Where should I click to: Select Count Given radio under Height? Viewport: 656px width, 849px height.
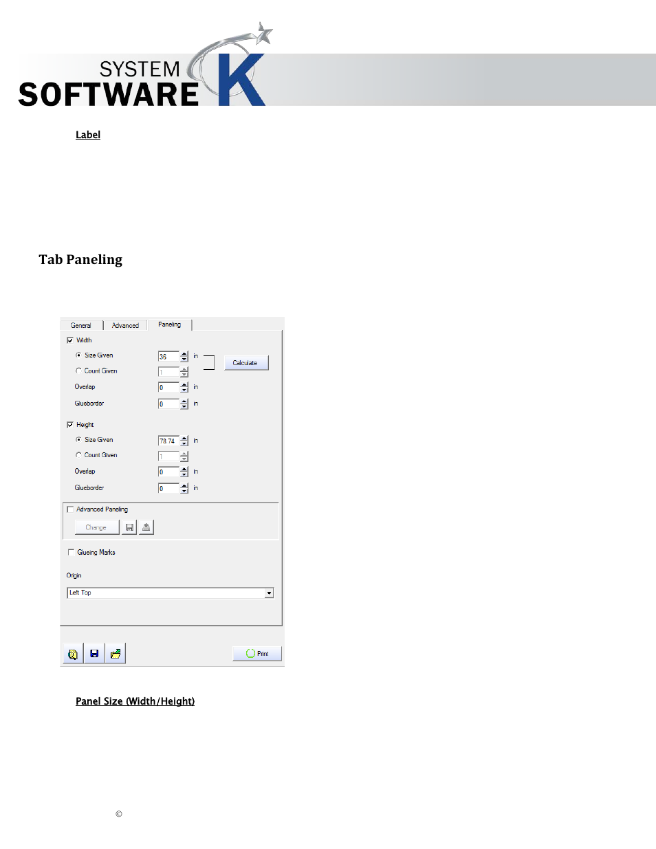tap(78, 455)
